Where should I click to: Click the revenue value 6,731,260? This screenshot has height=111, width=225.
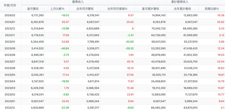pyautogui.click(x=37, y=15)
